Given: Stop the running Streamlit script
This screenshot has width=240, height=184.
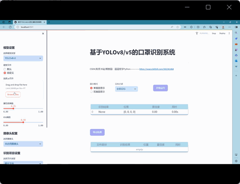Looking at the screenshot, I should [214, 33].
